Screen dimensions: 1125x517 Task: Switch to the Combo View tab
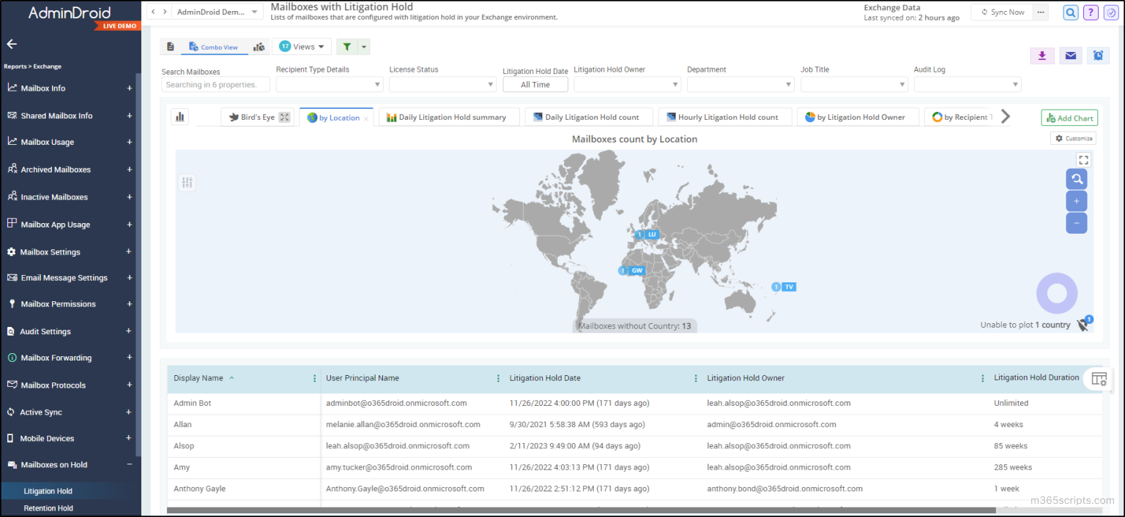[215, 46]
